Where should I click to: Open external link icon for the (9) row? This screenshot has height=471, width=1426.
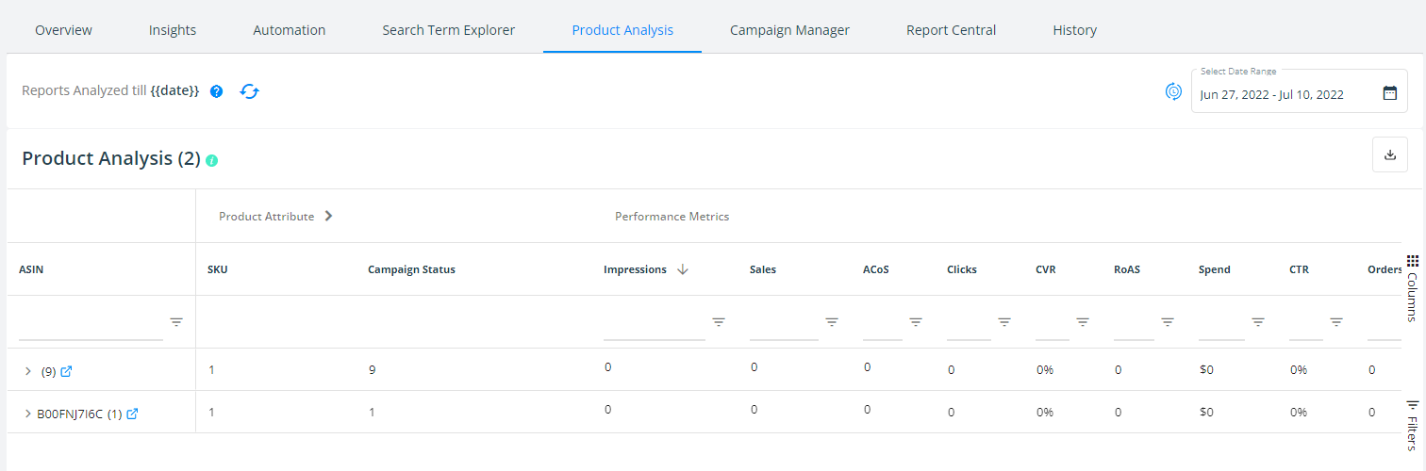[66, 371]
